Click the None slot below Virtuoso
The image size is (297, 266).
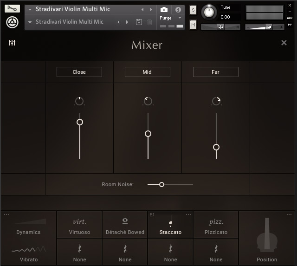(x=79, y=252)
